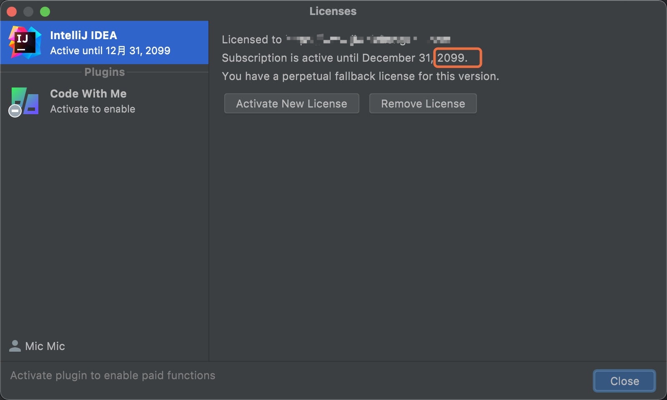Dismiss the dialog with the Close button

coord(624,381)
